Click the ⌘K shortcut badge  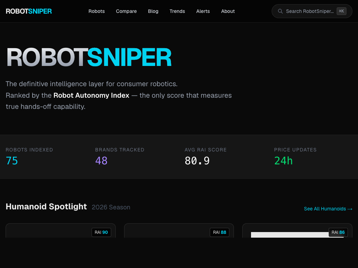(341, 11)
